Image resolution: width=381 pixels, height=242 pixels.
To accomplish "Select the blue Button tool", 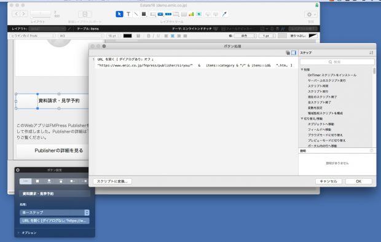I will (x=160, y=14).
